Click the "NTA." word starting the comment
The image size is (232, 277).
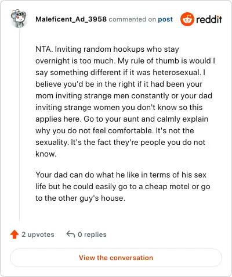click(44, 49)
